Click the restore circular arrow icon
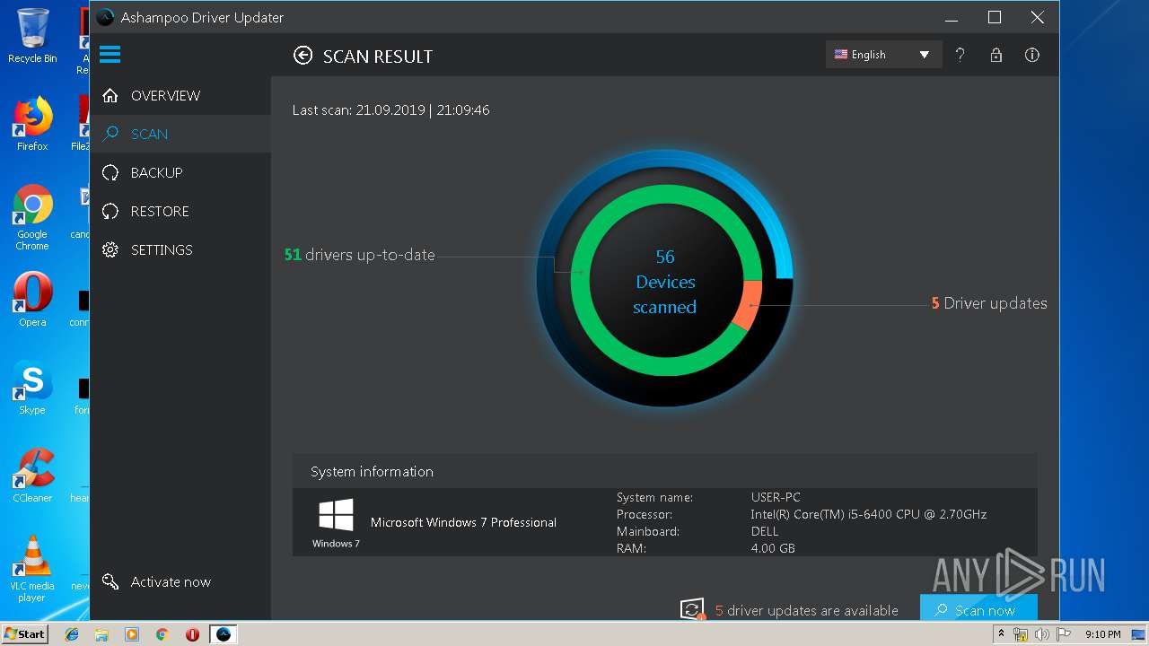 pyautogui.click(x=110, y=211)
